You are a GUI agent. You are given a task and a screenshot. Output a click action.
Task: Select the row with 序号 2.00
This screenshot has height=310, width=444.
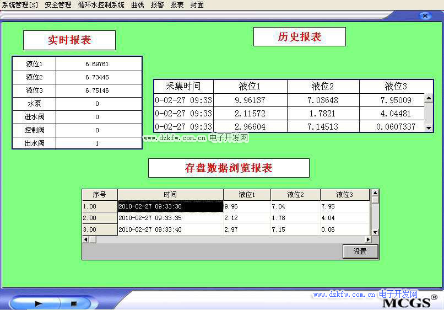click(99, 218)
